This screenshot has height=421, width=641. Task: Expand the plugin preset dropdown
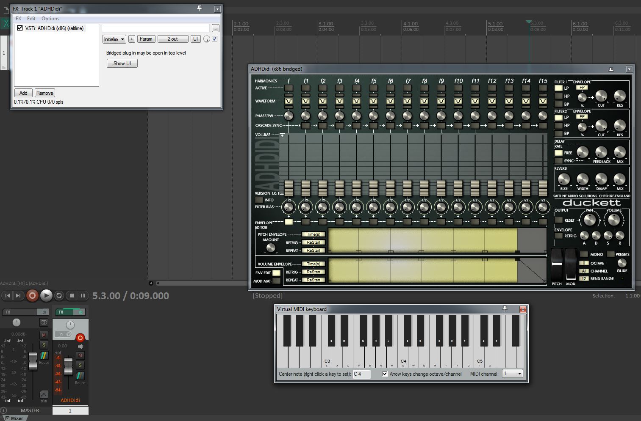click(114, 39)
